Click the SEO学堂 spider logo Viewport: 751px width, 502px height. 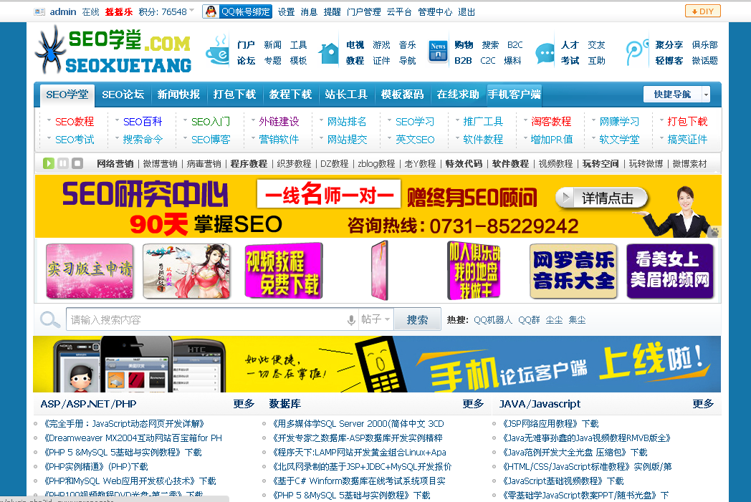coord(113,50)
